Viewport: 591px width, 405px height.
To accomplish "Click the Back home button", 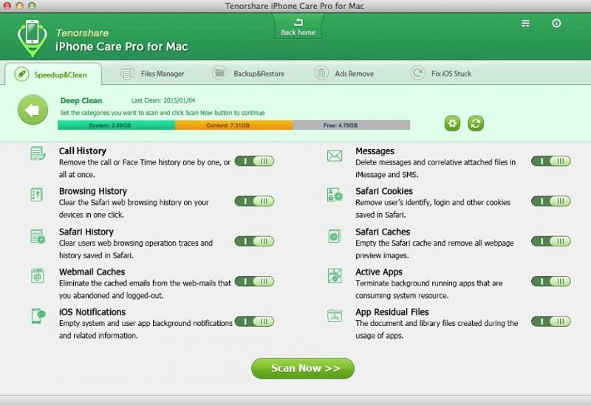I will [x=298, y=27].
